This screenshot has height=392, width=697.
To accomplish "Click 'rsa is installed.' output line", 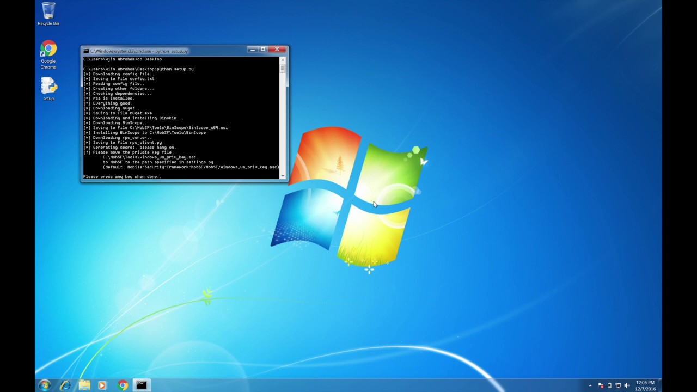I will (x=109, y=99).
